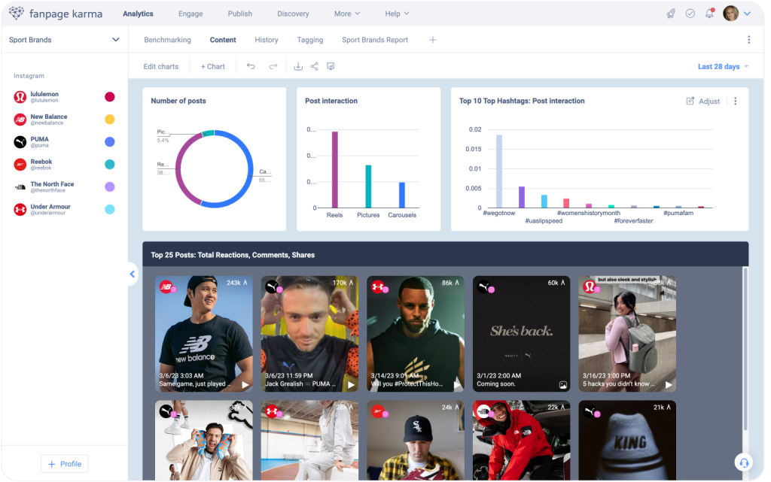
Task: Click the add Profile button
Action: tap(64, 464)
